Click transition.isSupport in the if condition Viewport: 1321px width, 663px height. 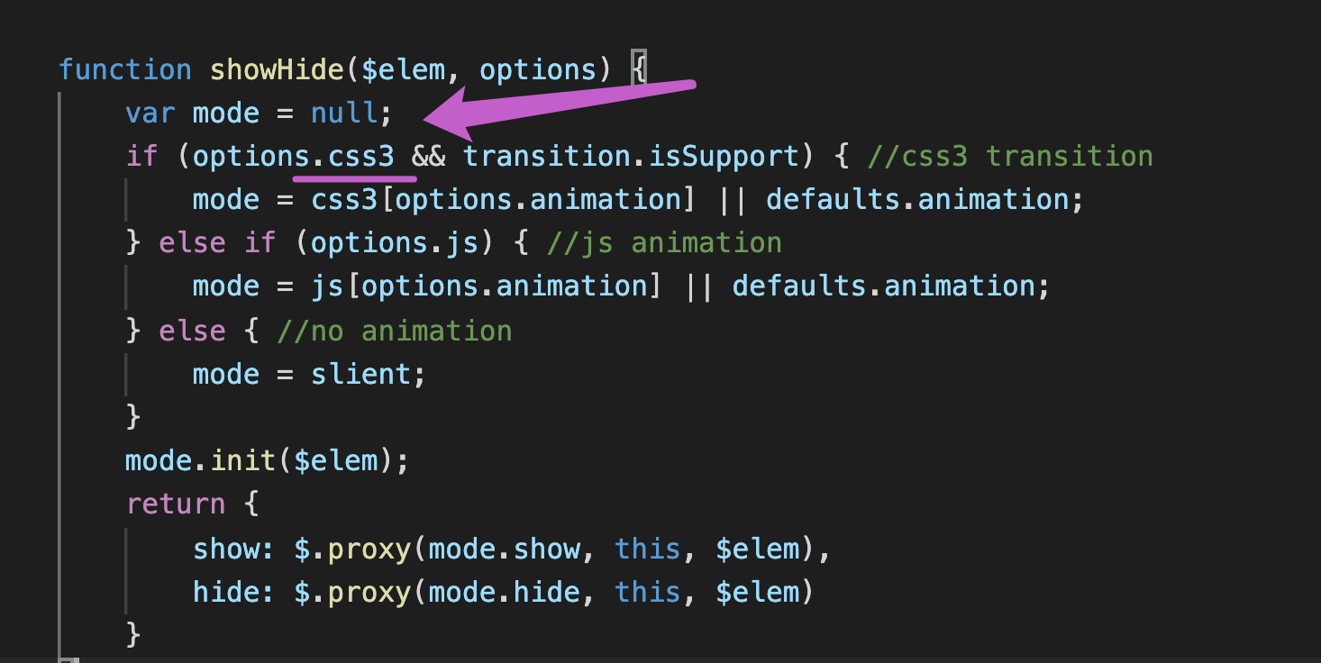pyautogui.click(x=631, y=157)
